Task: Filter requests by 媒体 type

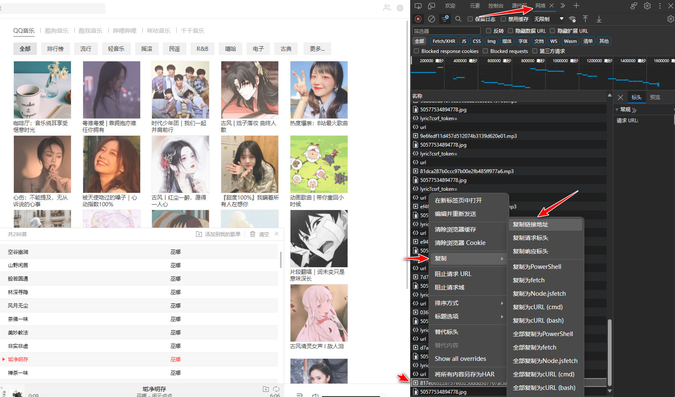Action: (x=507, y=41)
